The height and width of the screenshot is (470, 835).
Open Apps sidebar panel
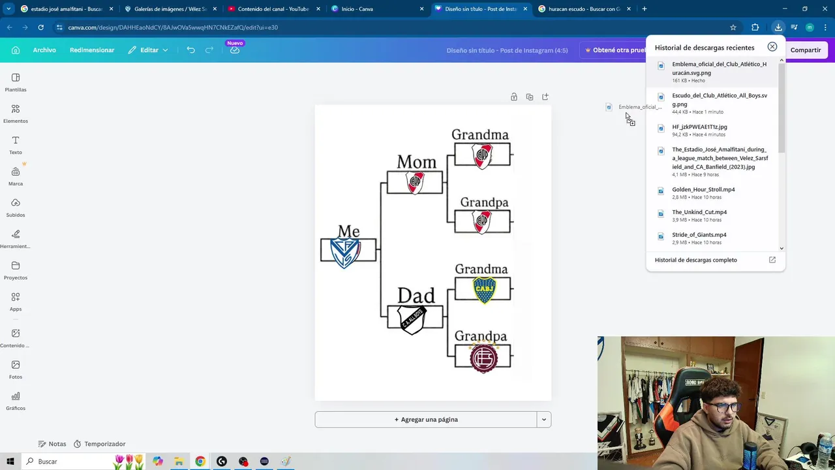tap(16, 302)
